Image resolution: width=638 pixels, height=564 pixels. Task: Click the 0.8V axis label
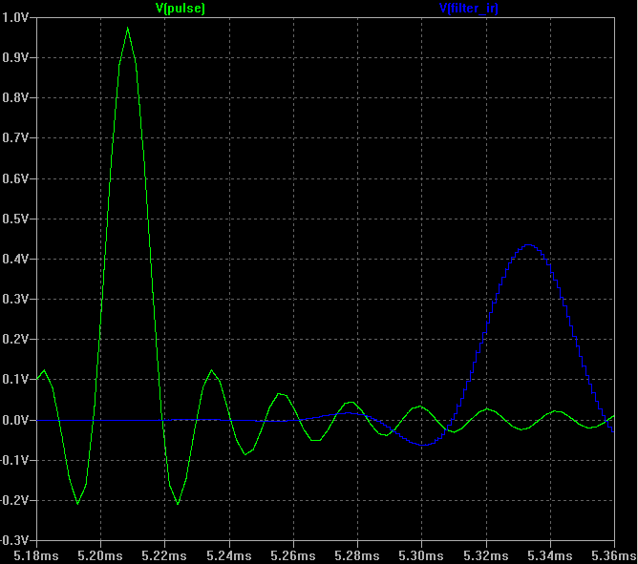click(15, 98)
